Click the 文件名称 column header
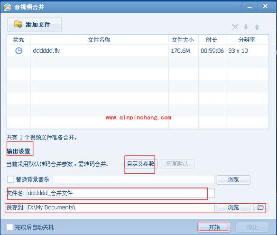This screenshot has width=277, height=235. [x=99, y=39]
